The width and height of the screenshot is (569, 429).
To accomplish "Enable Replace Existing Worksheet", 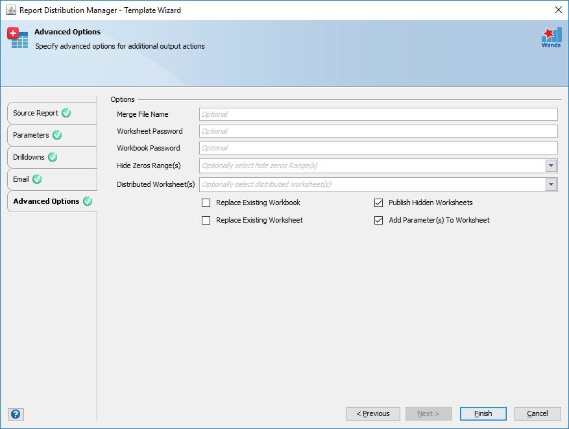I will pos(206,220).
